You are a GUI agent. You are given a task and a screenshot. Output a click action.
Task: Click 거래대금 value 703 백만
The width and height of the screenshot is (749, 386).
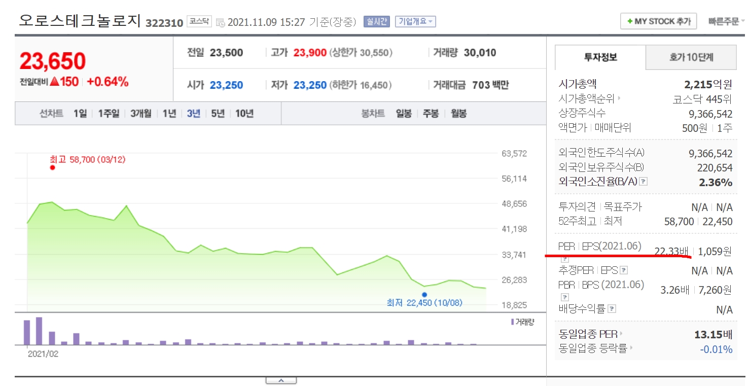(x=490, y=85)
